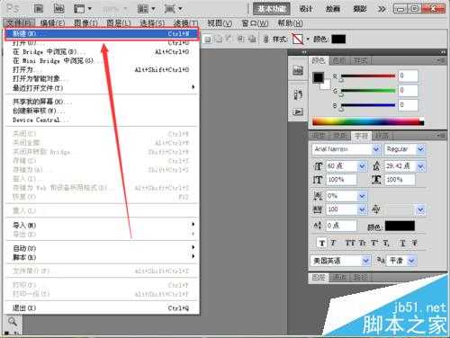Show more workspaces via the double chevron

pyautogui.click(x=382, y=9)
